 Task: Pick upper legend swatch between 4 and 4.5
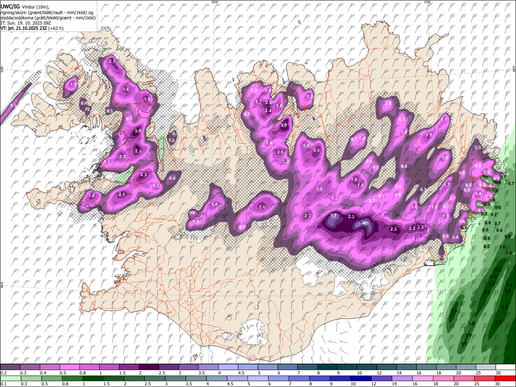228,367
